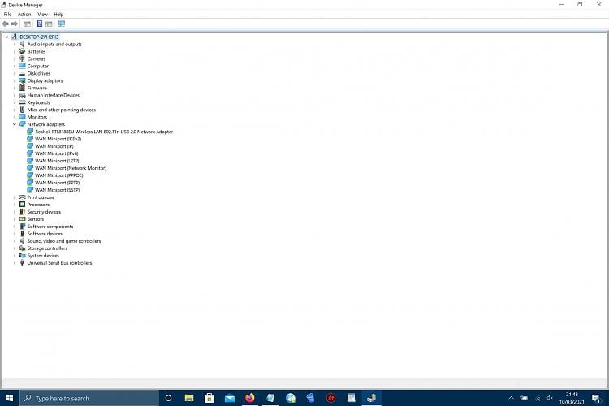The height and width of the screenshot is (406, 609).
Task: Expand the Batteries category arrow
Action: 15,52
